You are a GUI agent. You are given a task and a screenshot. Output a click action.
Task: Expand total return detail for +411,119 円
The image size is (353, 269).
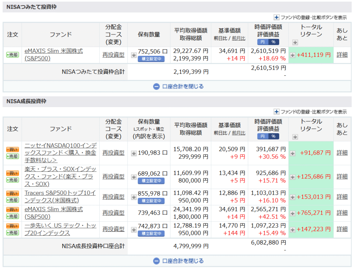pos(292,55)
